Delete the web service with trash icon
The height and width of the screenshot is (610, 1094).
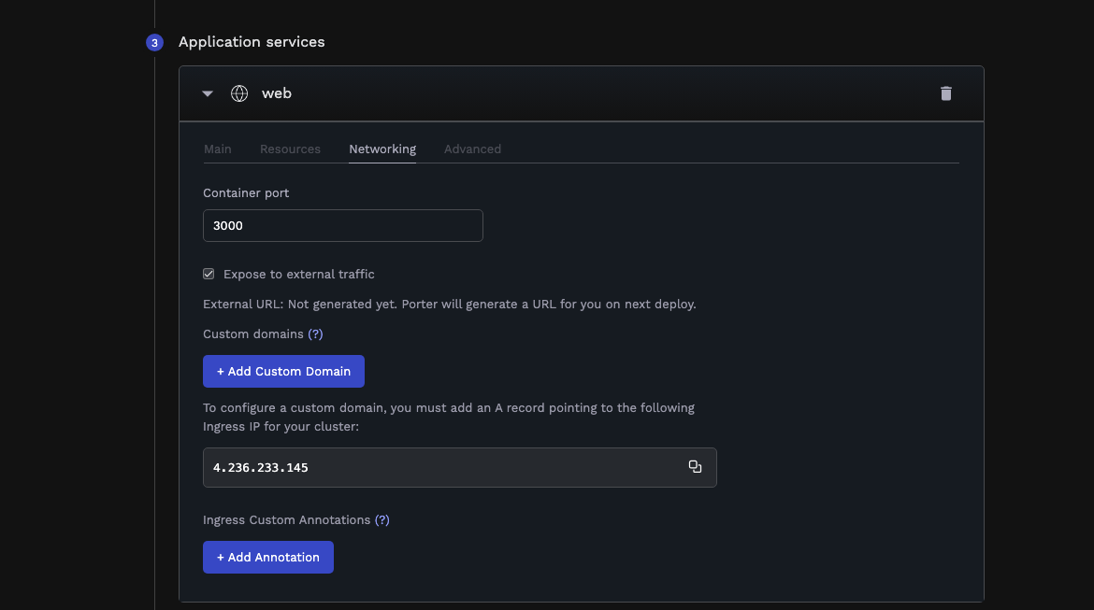coord(945,93)
